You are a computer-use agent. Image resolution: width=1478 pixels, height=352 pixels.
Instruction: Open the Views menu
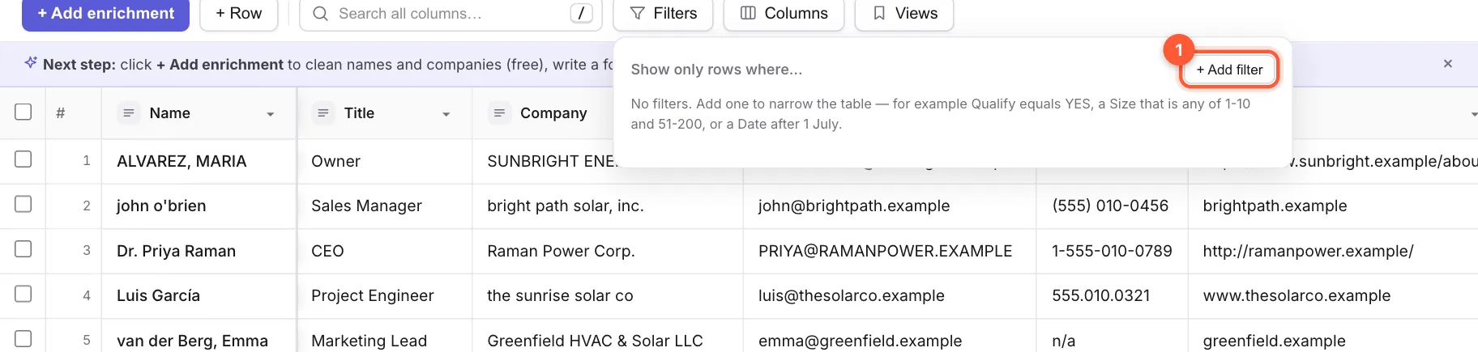coord(904,14)
